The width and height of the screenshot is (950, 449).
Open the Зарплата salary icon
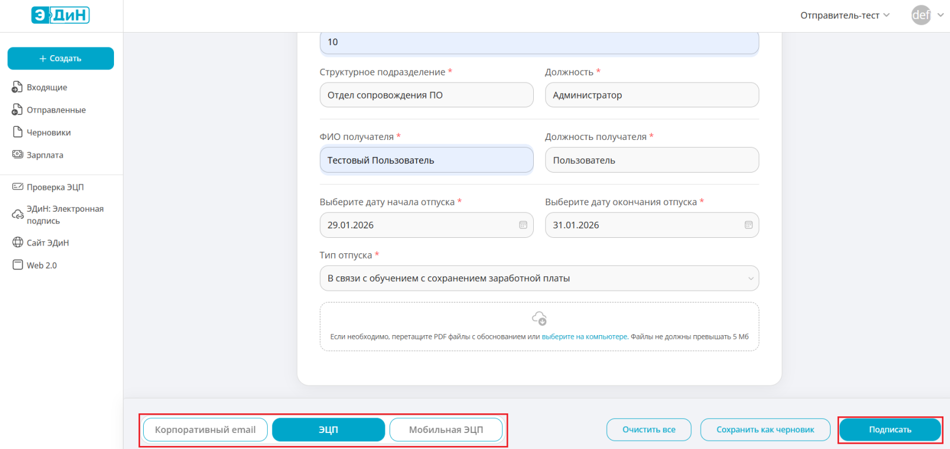[x=18, y=155]
